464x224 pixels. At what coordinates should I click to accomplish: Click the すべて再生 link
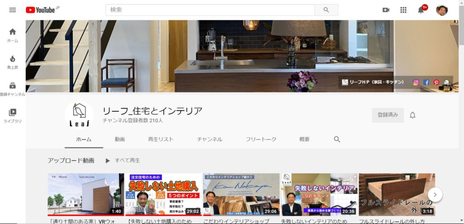coord(127,161)
